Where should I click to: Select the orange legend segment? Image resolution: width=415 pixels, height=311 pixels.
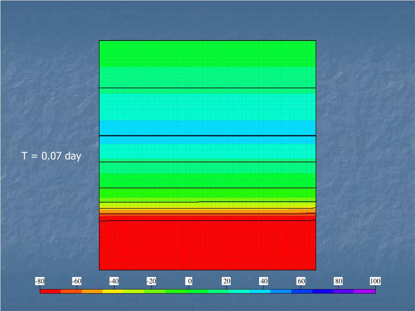pyautogui.click(x=92, y=291)
